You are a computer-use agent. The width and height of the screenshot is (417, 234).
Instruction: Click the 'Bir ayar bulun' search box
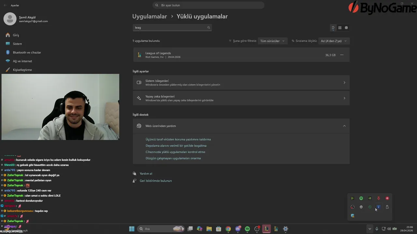208,5
